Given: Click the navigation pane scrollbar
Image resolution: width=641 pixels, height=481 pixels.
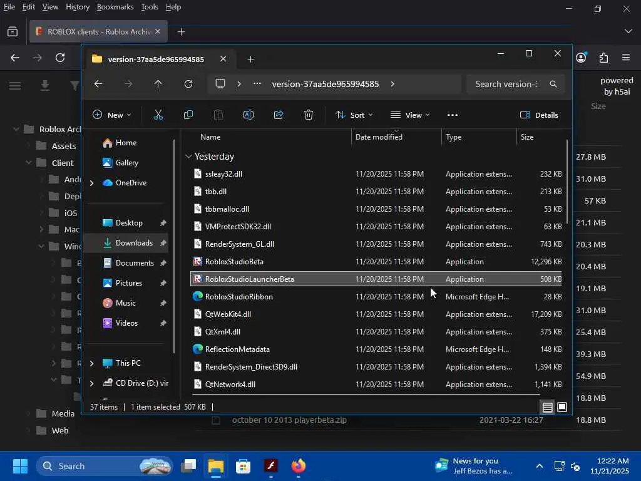Looking at the screenshot, I should tap(174, 246).
